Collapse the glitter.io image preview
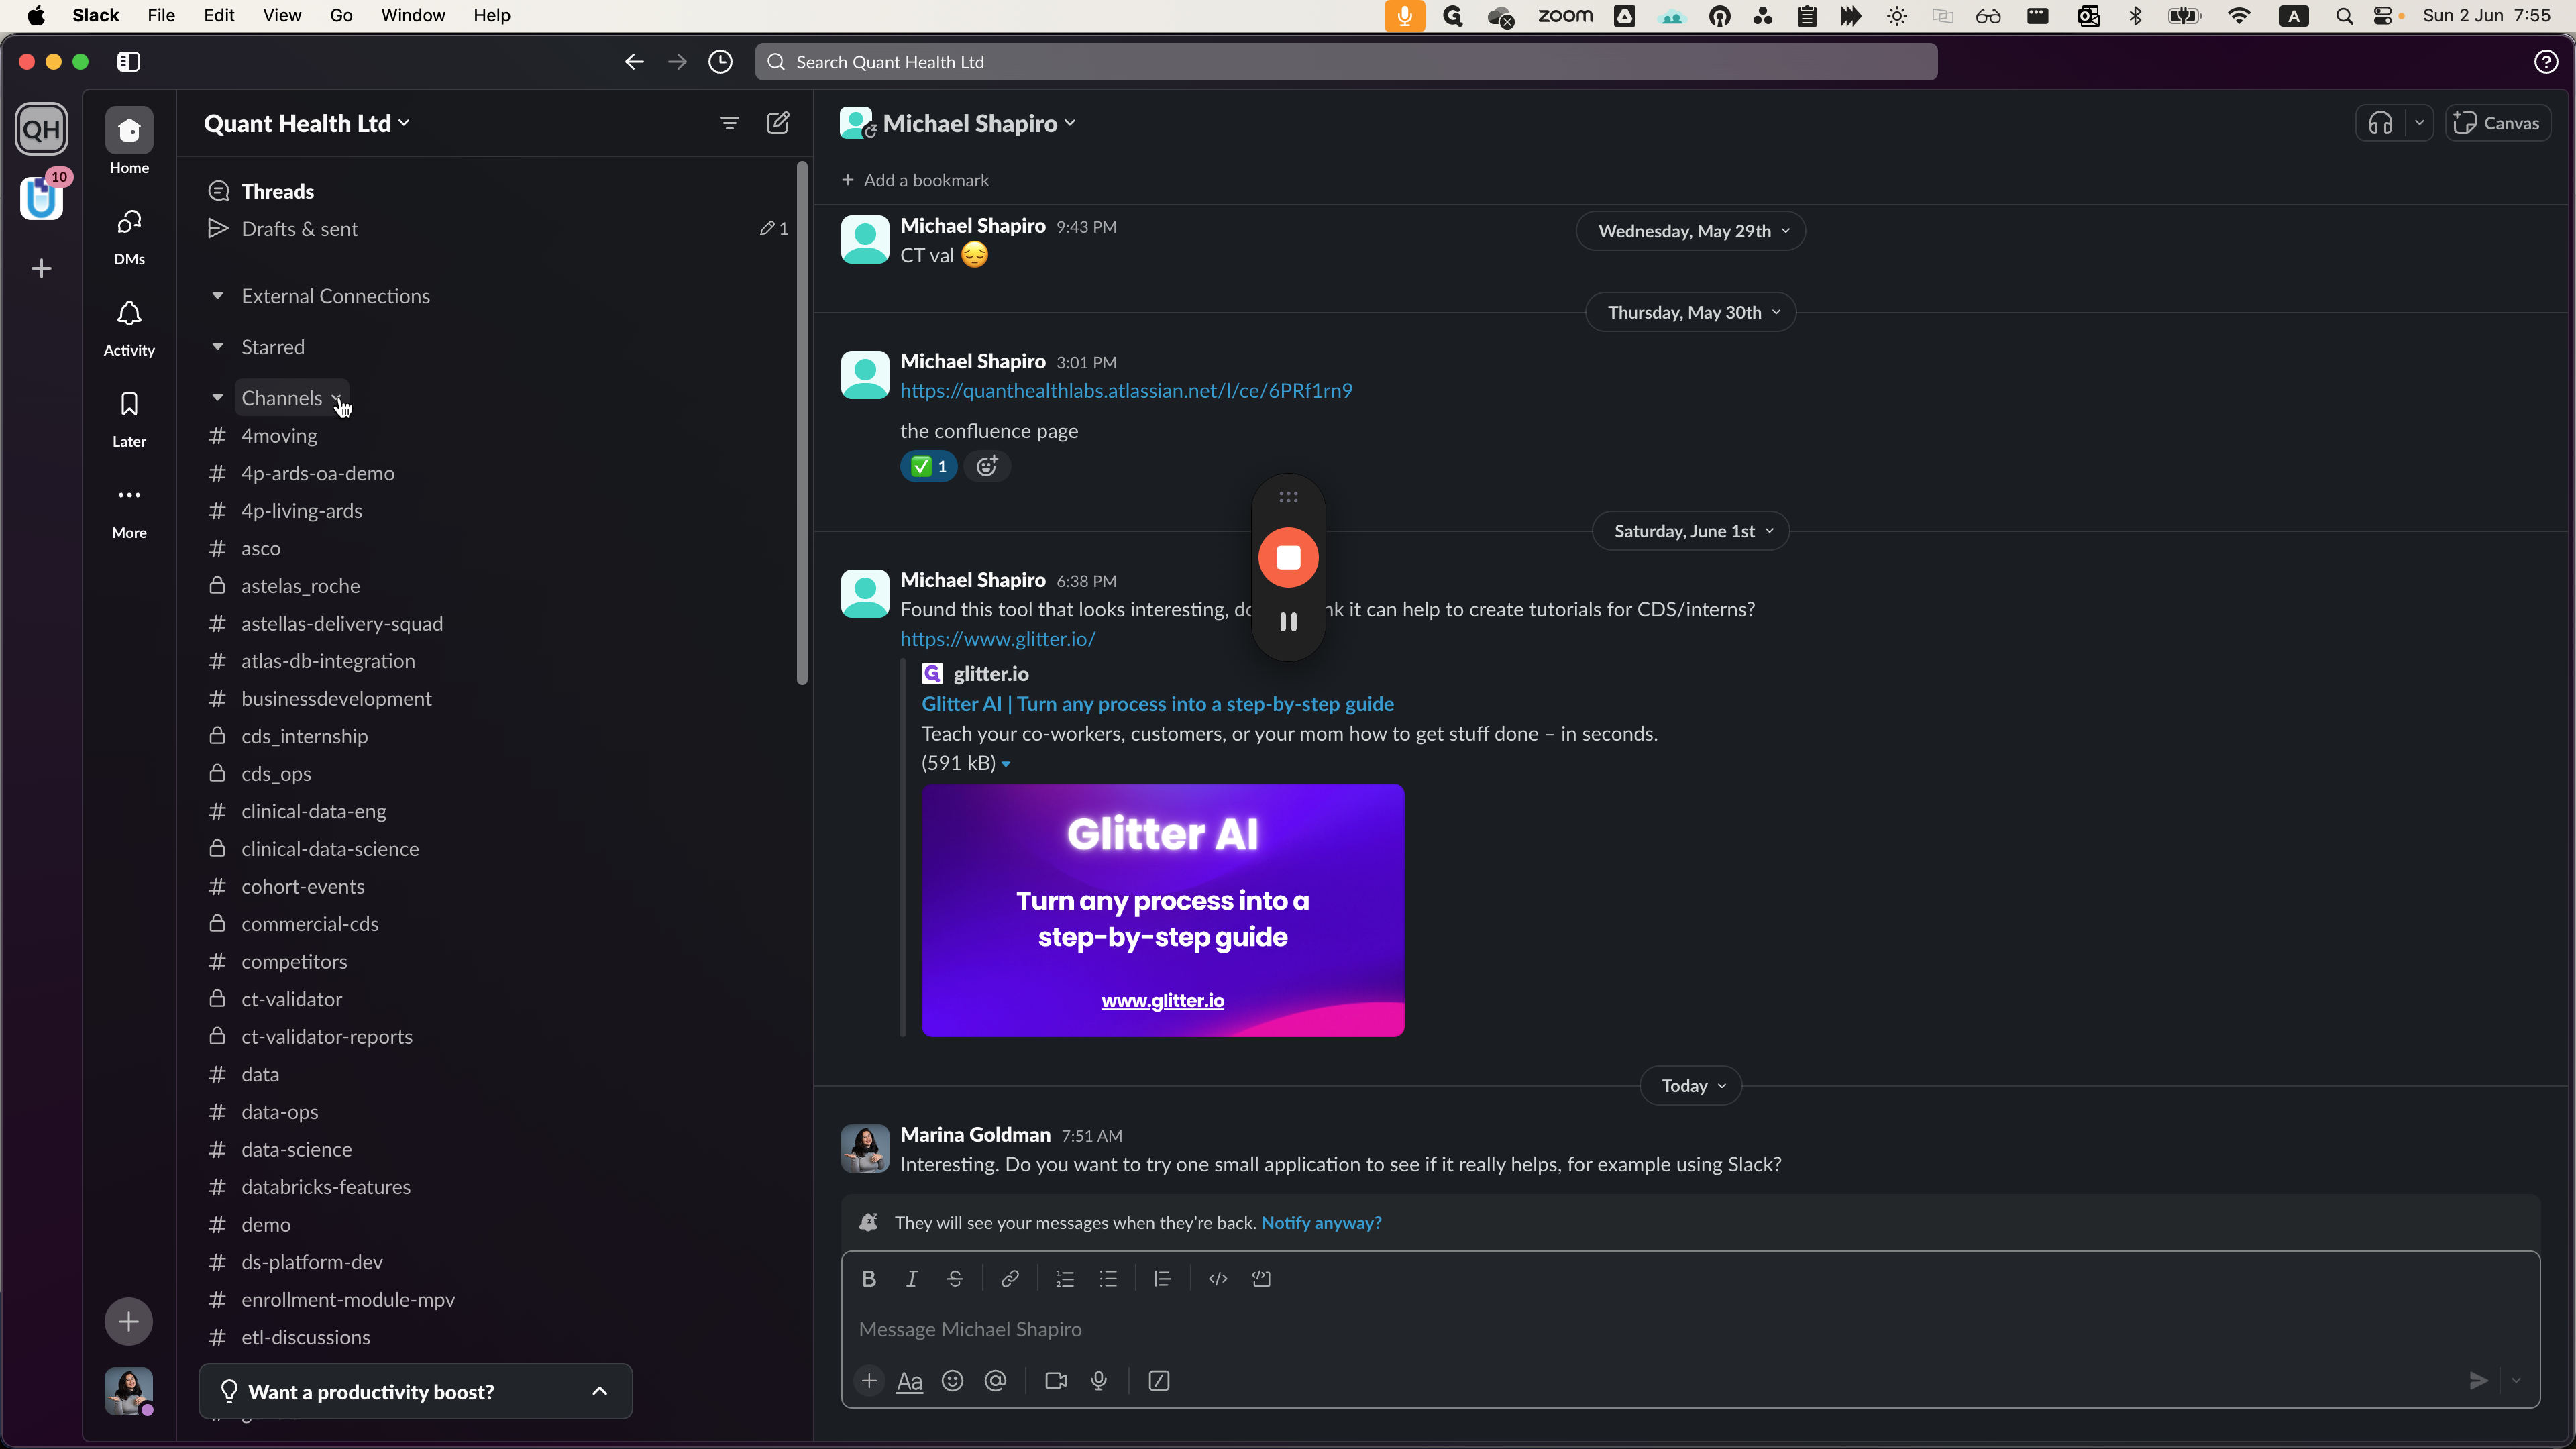This screenshot has width=2576, height=1449. point(1005,764)
